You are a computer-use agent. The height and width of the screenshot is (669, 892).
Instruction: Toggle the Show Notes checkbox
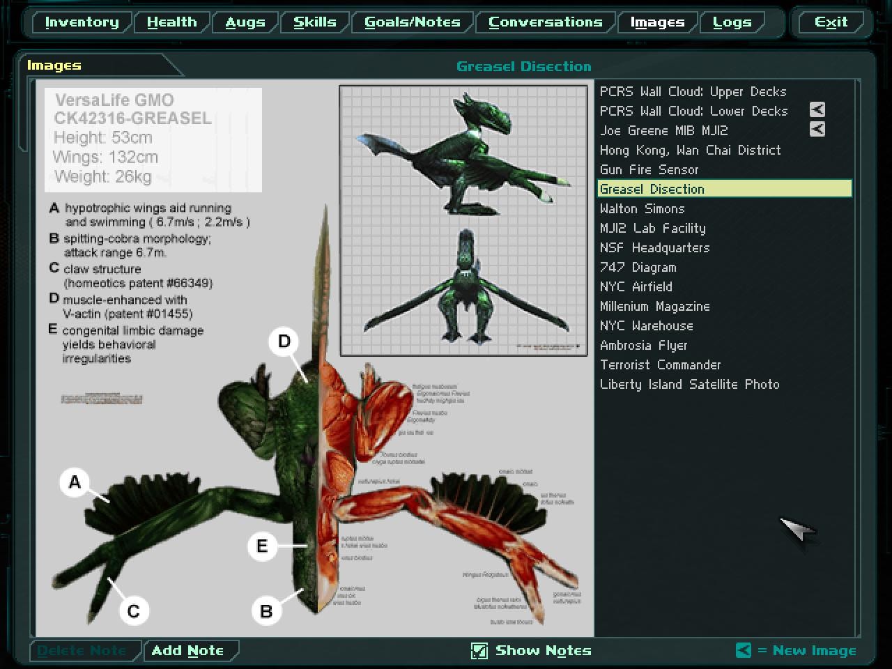(479, 651)
